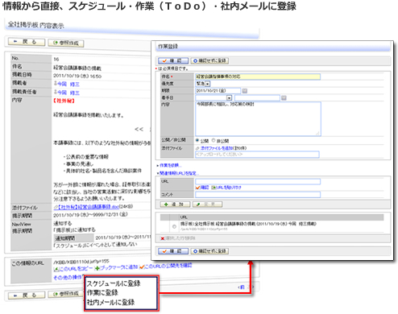Click the 期限 date field 2011/10/21
The width and height of the screenshot is (398, 314).
coord(218,91)
